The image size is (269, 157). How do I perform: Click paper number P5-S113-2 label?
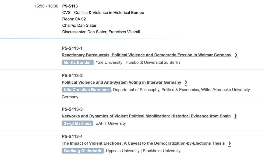pyautogui.click(x=72, y=76)
